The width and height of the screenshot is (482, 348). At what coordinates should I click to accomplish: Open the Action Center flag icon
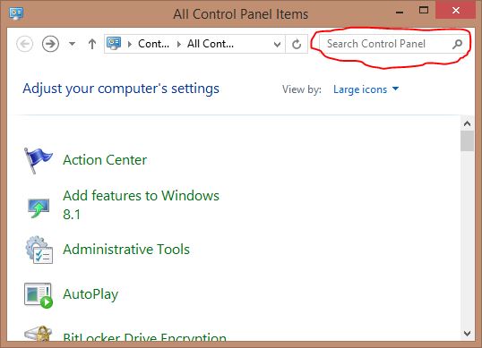point(39,160)
